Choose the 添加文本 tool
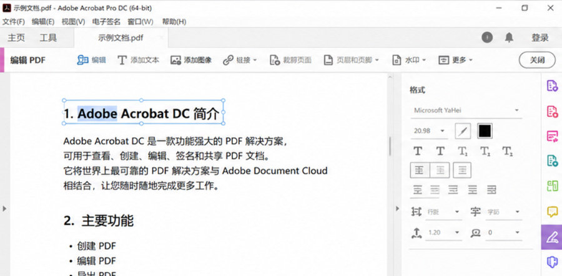The height and width of the screenshot is (276, 562). [139, 60]
